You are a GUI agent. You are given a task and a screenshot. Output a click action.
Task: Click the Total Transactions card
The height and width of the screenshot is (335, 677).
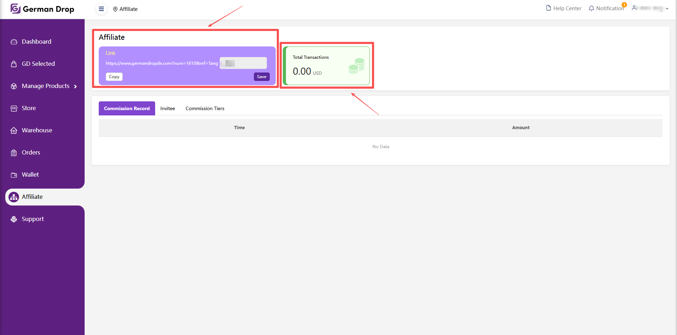click(327, 66)
